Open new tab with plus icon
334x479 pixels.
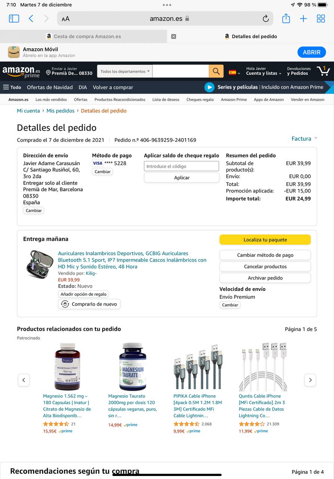[x=303, y=19]
